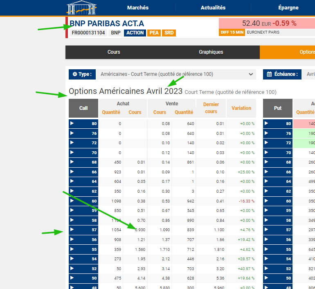
Task: Click Call strike 62 row button
Action: point(83,191)
